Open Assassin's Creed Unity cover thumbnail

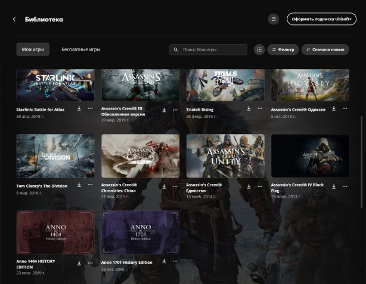[x=225, y=156]
